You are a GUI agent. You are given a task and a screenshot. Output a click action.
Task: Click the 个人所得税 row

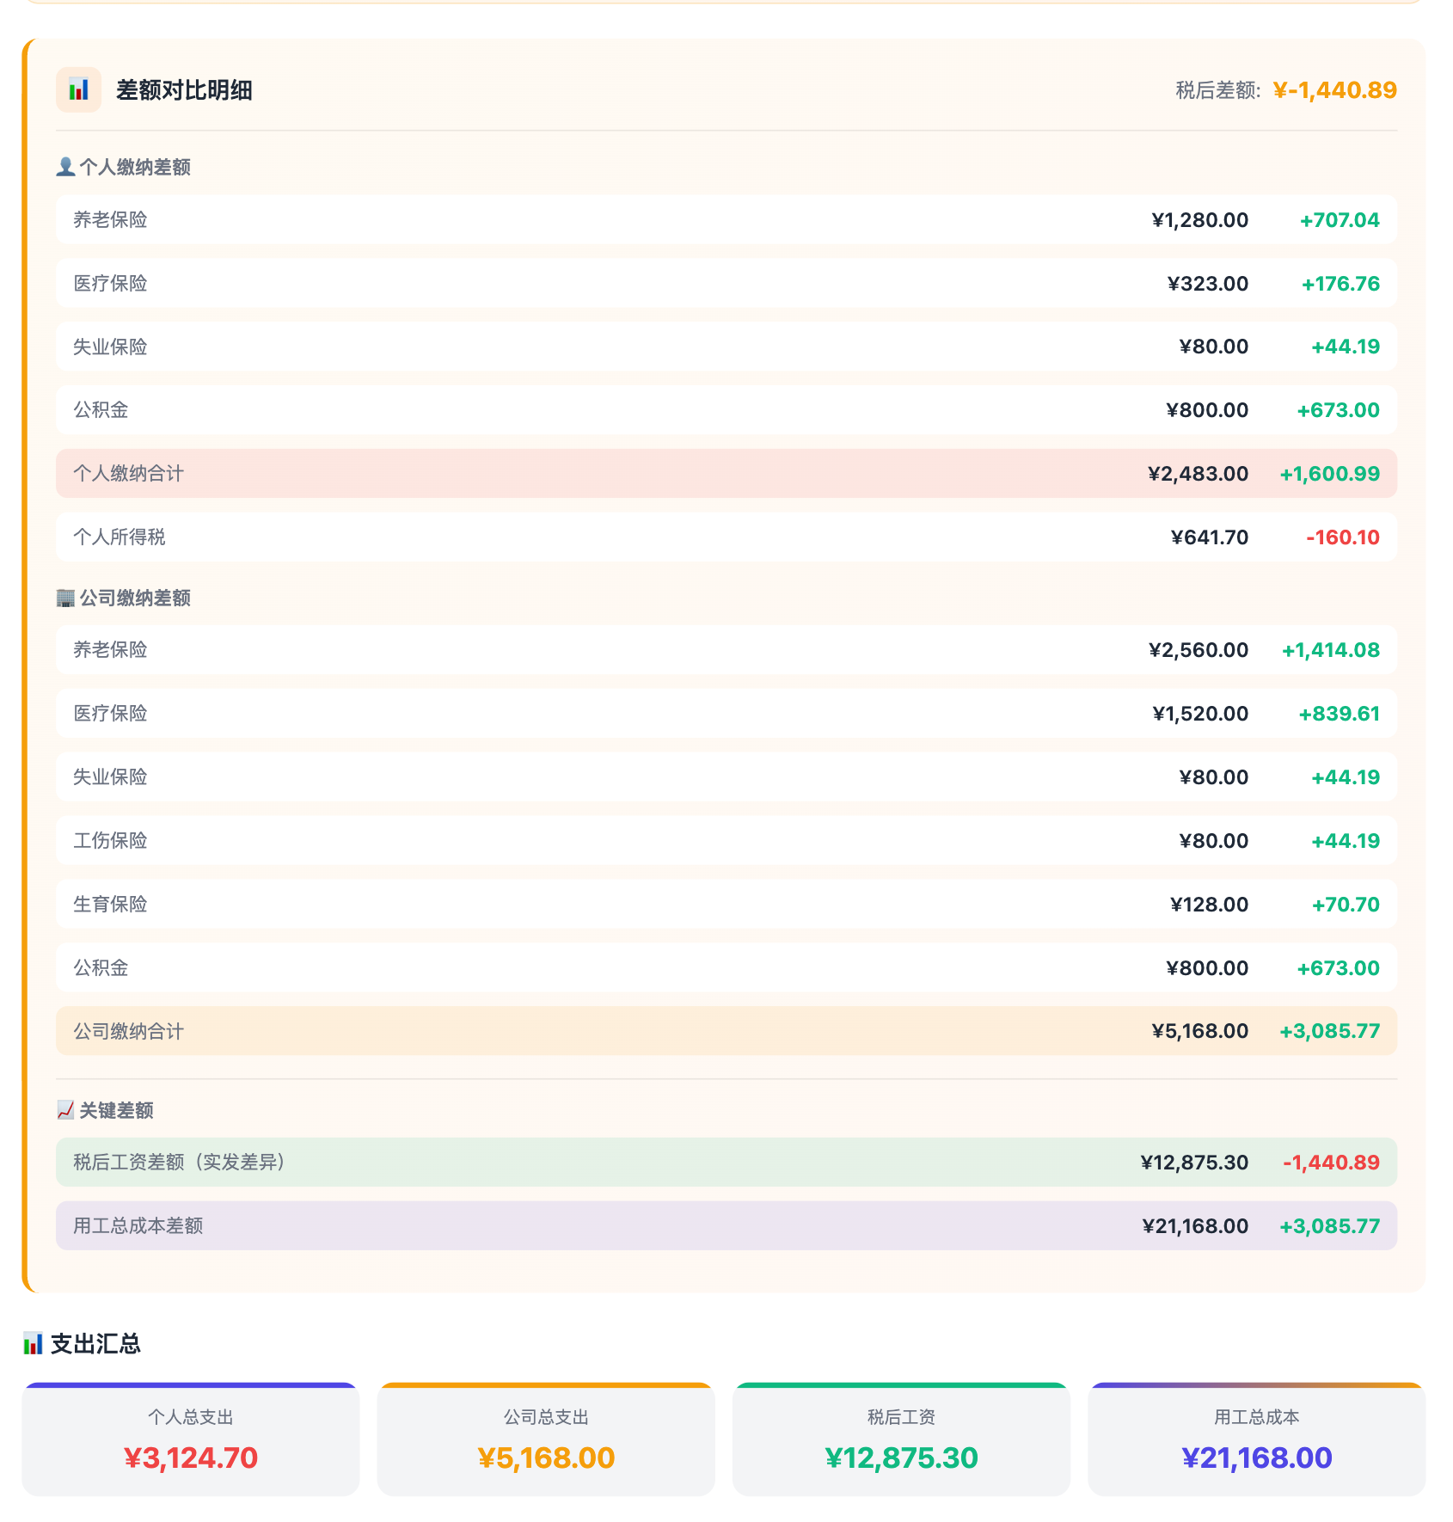tap(726, 537)
